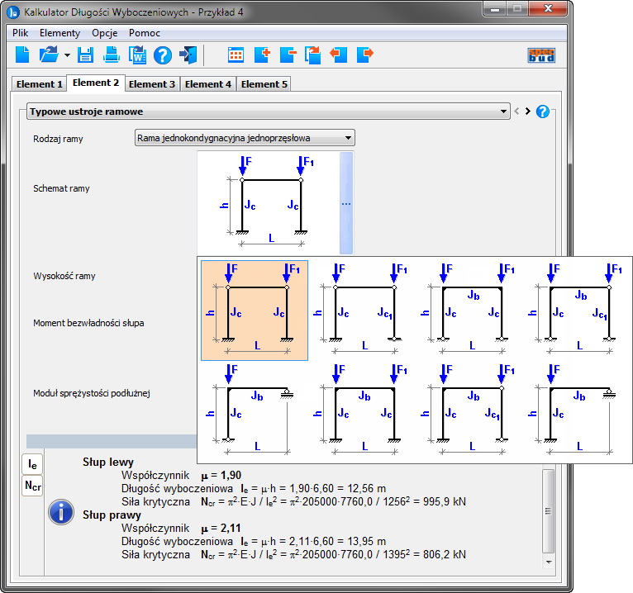Click the Rodzaj ramy label
Screen dimensions: 633x593
click(x=58, y=139)
